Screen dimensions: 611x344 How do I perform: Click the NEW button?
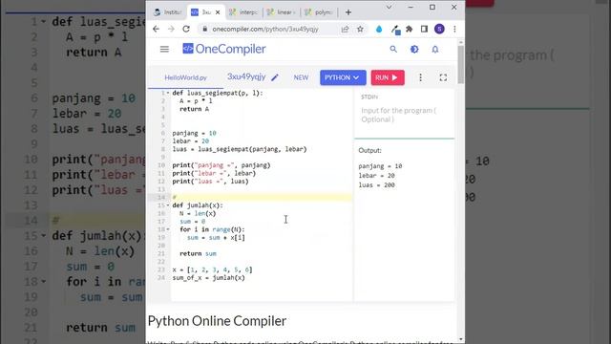[x=301, y=77]
